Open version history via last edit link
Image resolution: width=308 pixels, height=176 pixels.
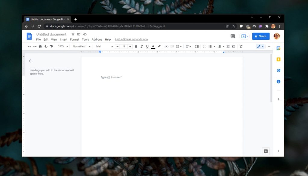[x=131, y=39]
